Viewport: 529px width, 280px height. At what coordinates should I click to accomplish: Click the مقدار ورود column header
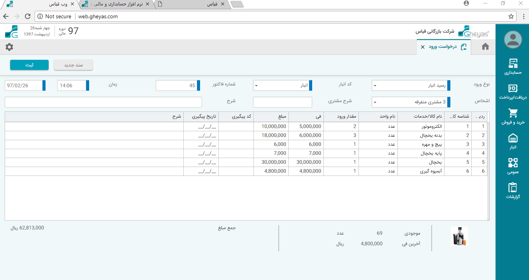pyautogui.click(x=341, y=117)
